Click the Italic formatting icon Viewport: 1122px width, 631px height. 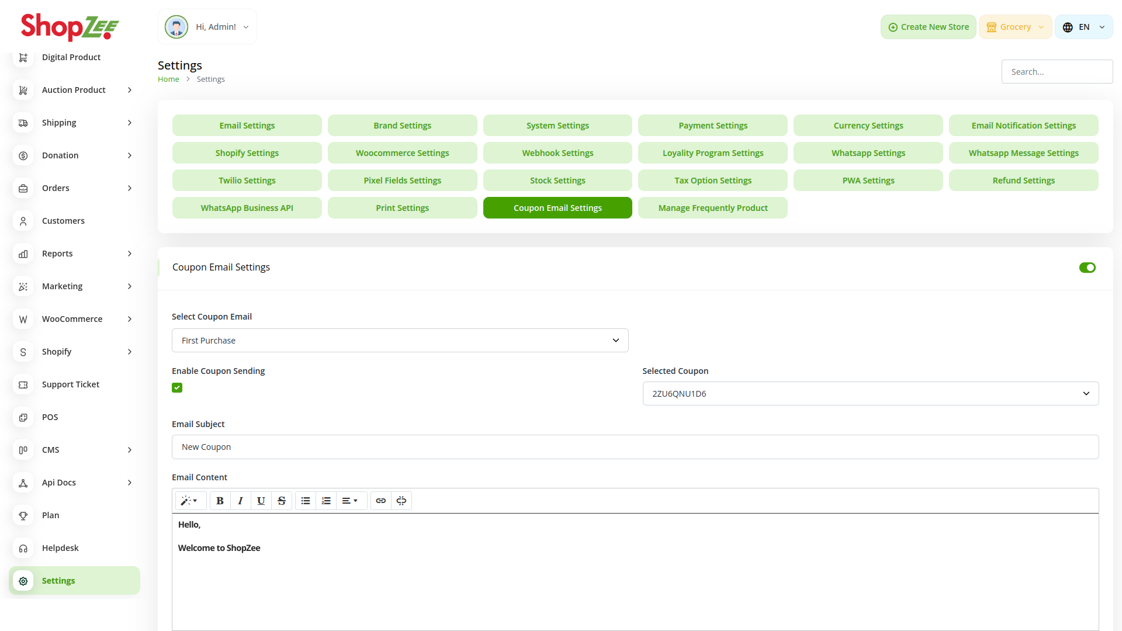point(240,501)
